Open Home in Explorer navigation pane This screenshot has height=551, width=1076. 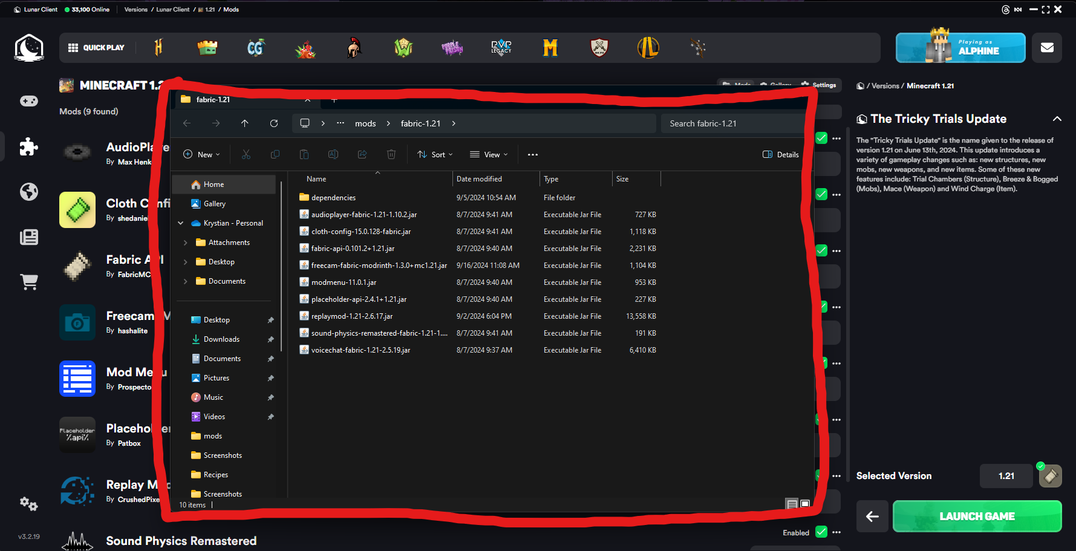pos(224,184)
